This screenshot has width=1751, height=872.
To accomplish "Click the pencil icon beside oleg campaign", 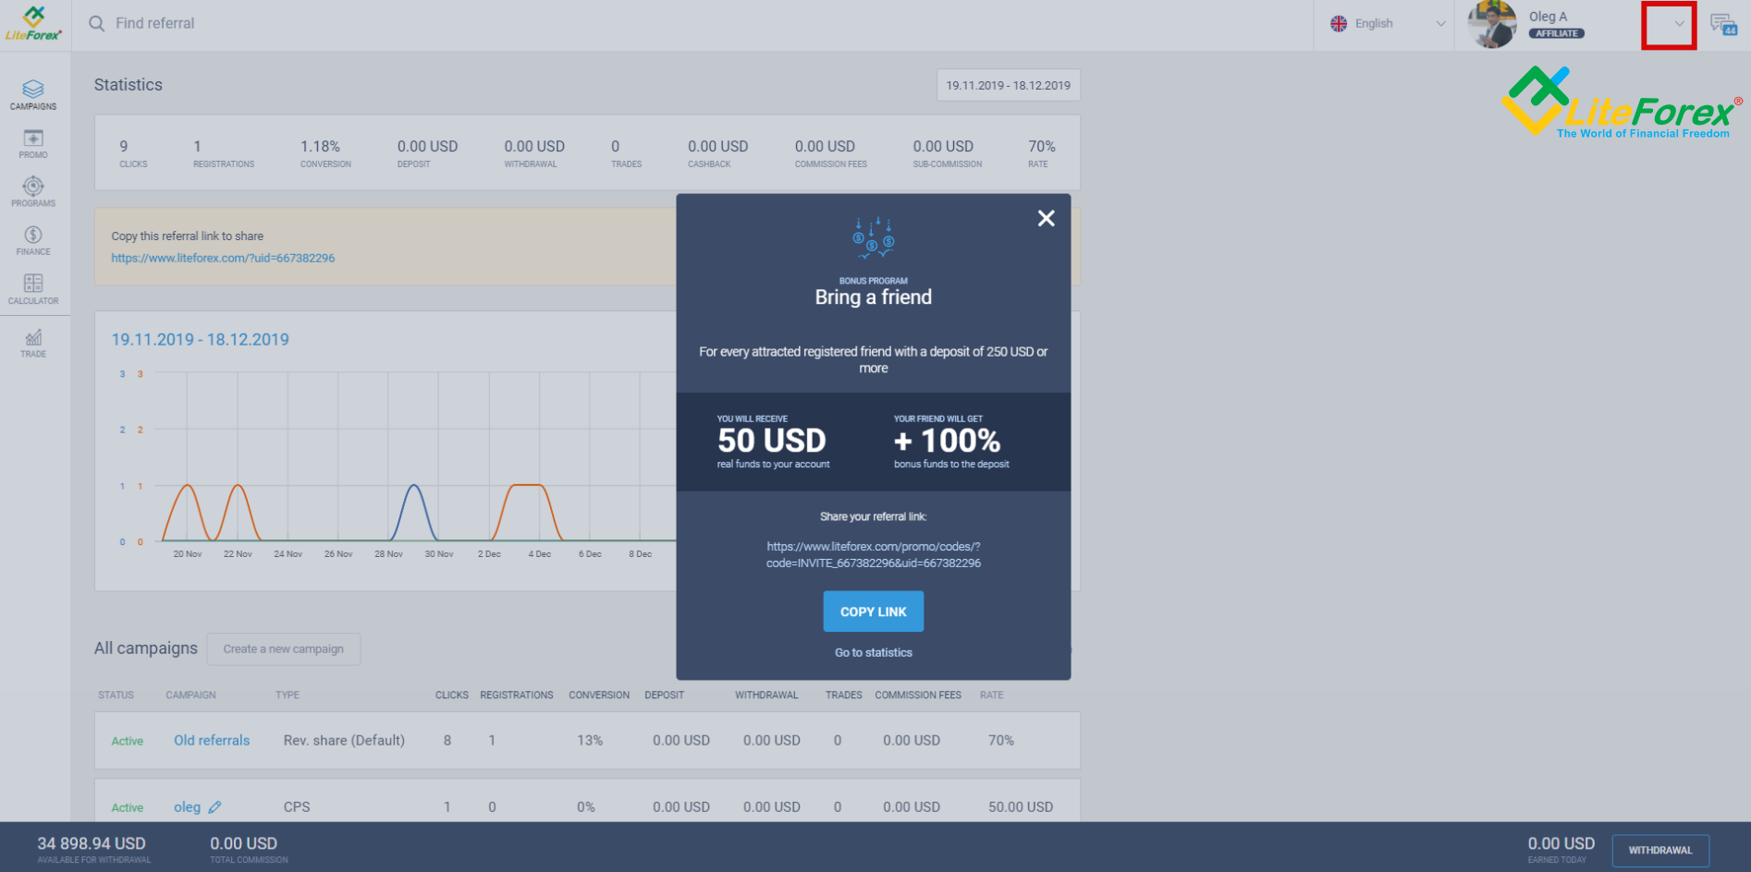I will pos(214,807).
